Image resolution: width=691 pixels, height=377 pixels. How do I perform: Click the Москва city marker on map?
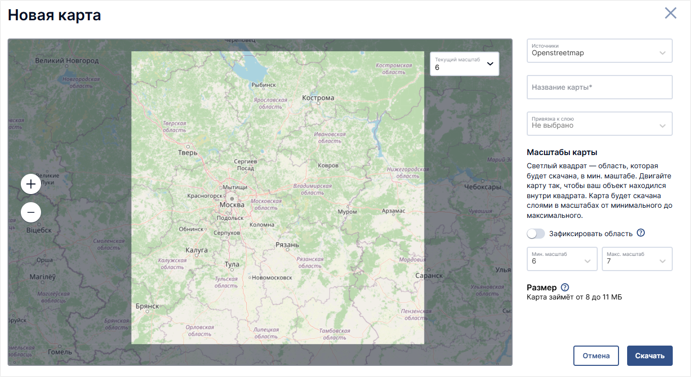point(232,199)
